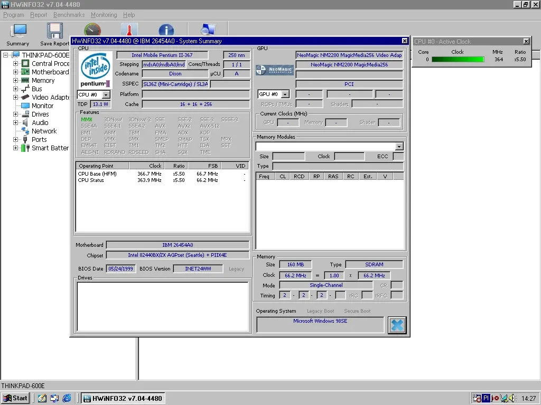Viewport: 541px width, 405px height.
Task: Open the GPU #0 selector dropdown
Action: 285,94
